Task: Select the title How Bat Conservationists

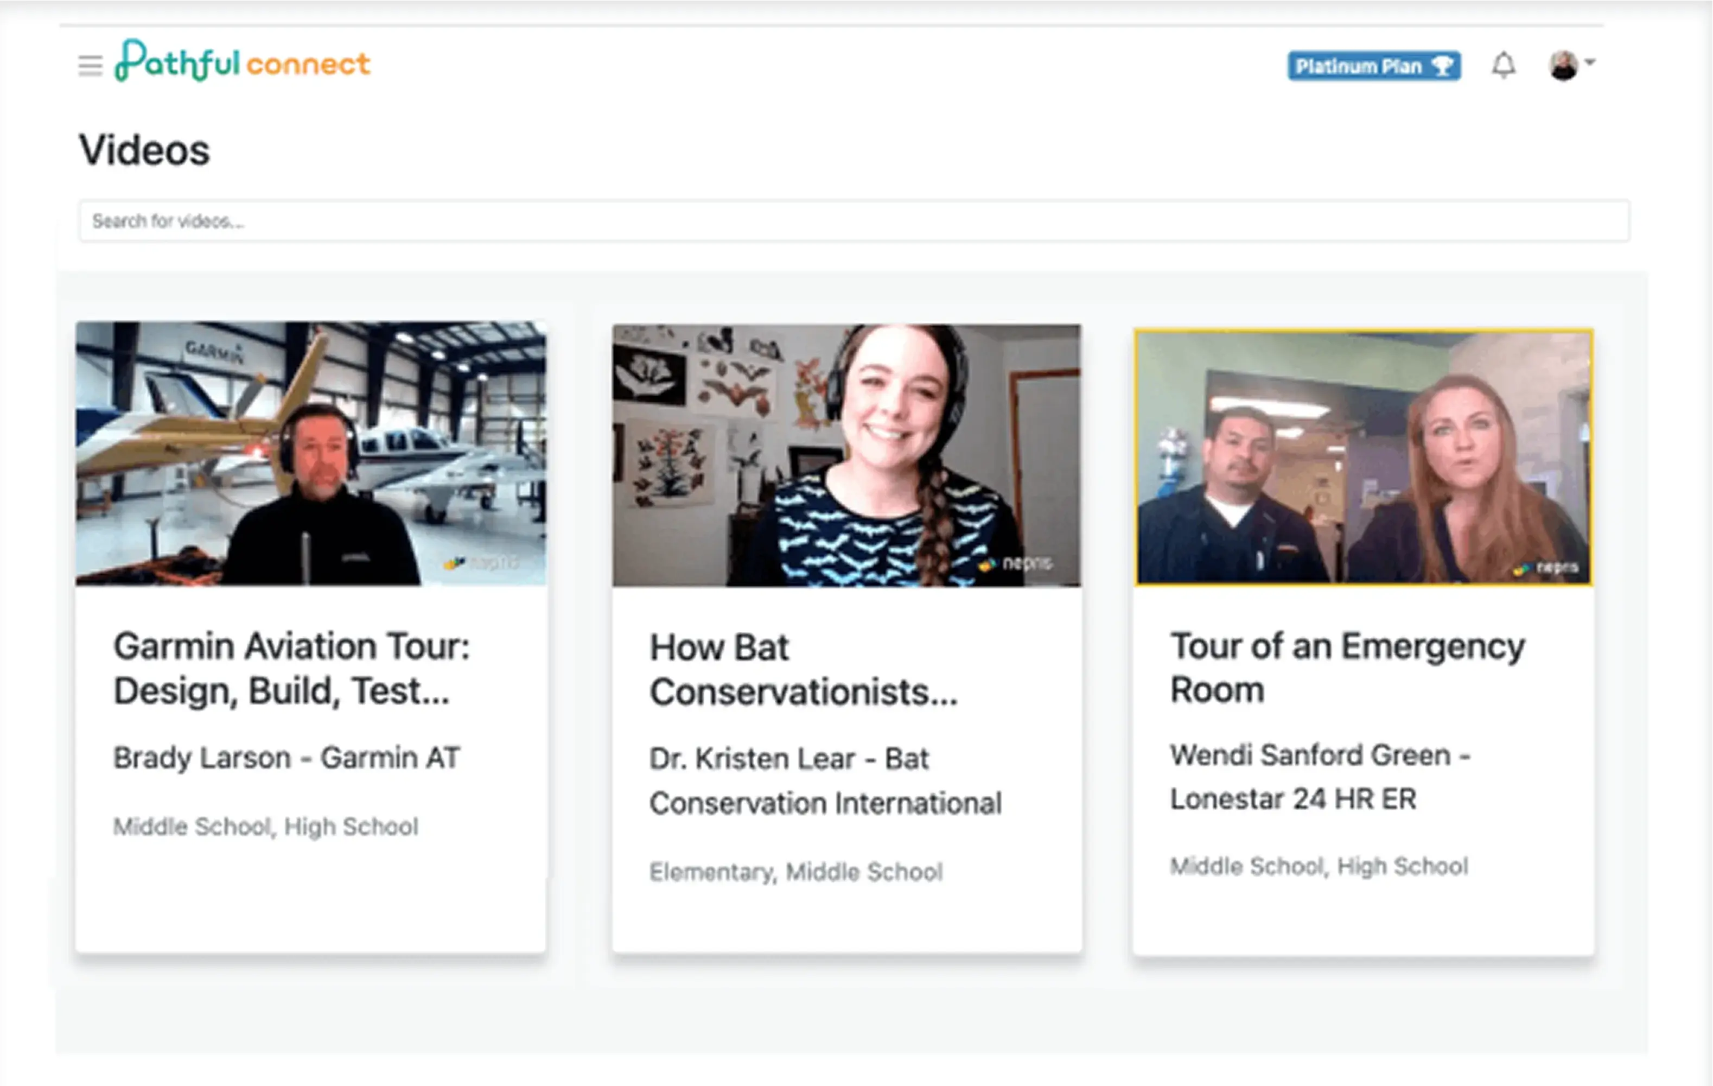Action: coord(803,670)
